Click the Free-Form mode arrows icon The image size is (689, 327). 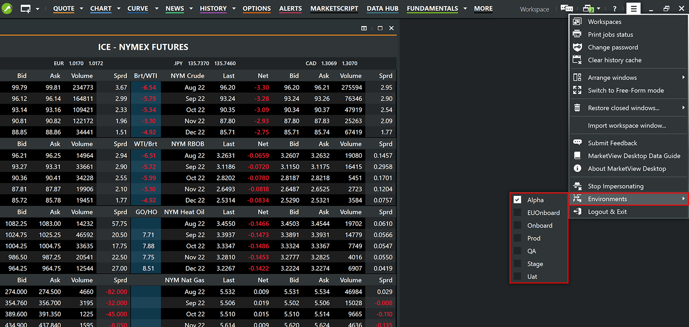577,90
